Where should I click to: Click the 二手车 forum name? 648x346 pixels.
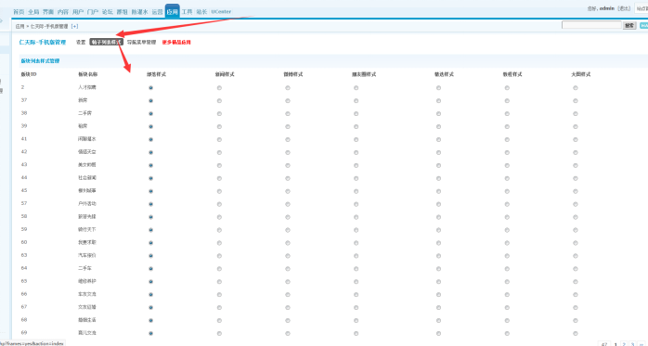coord(84,268)
